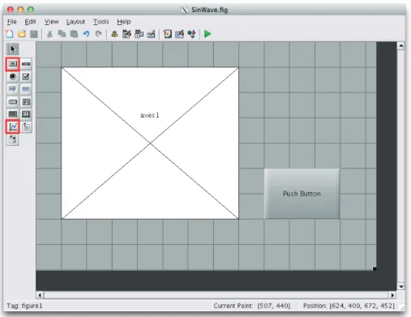Run the figure with green arrow

208,34
